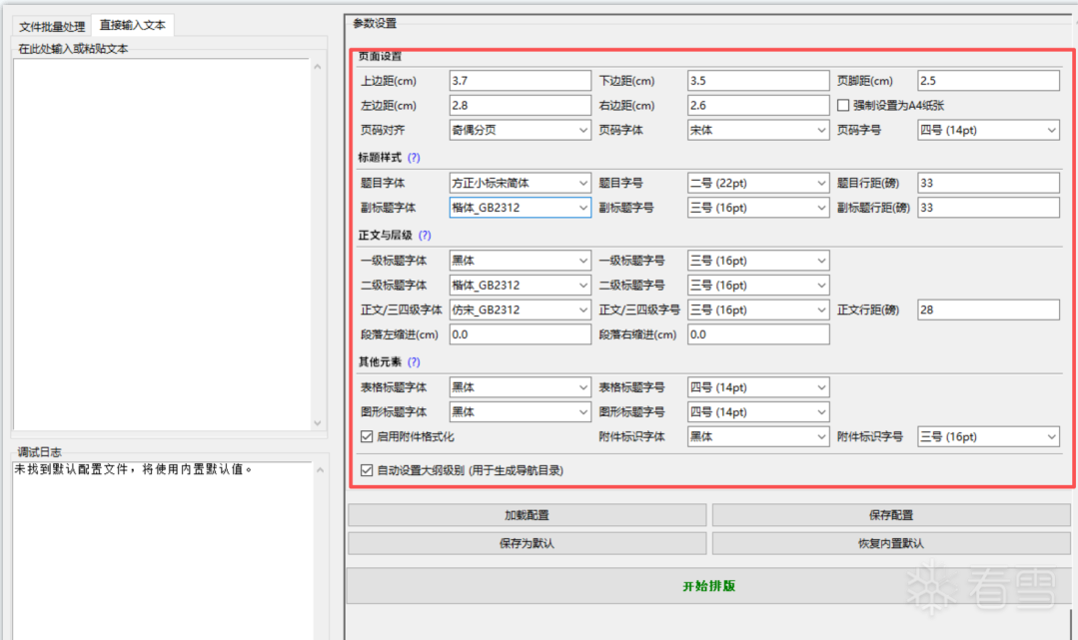1078x640 pixels.
Task: Open the 附件标识字号 dropdown
Action: click(987, 437)
